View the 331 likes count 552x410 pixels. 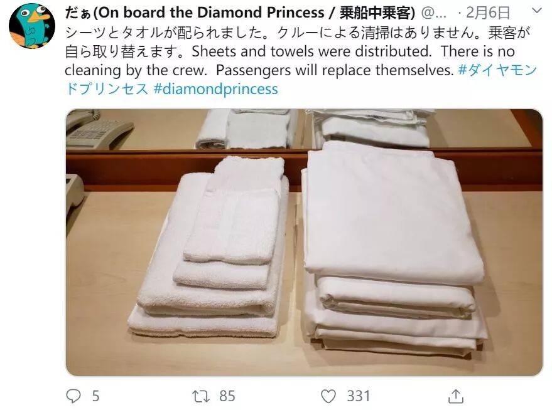(359, 396)
